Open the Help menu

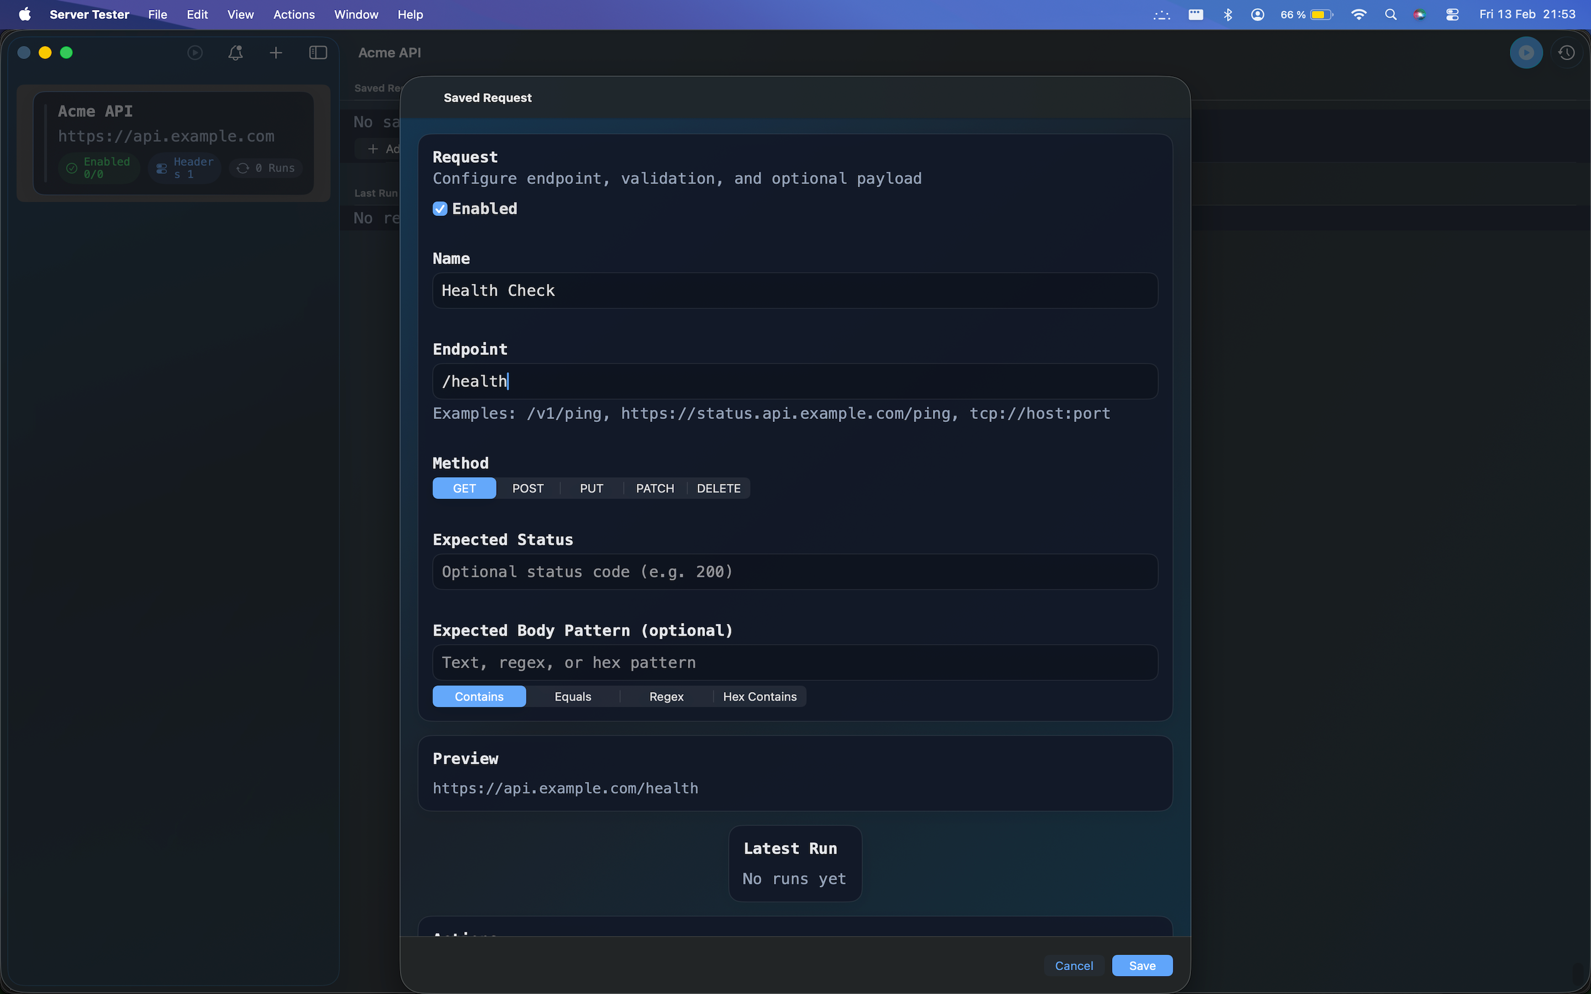(x=410, y=14)
